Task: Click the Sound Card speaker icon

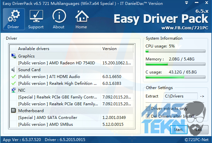Action: (13, 70)
